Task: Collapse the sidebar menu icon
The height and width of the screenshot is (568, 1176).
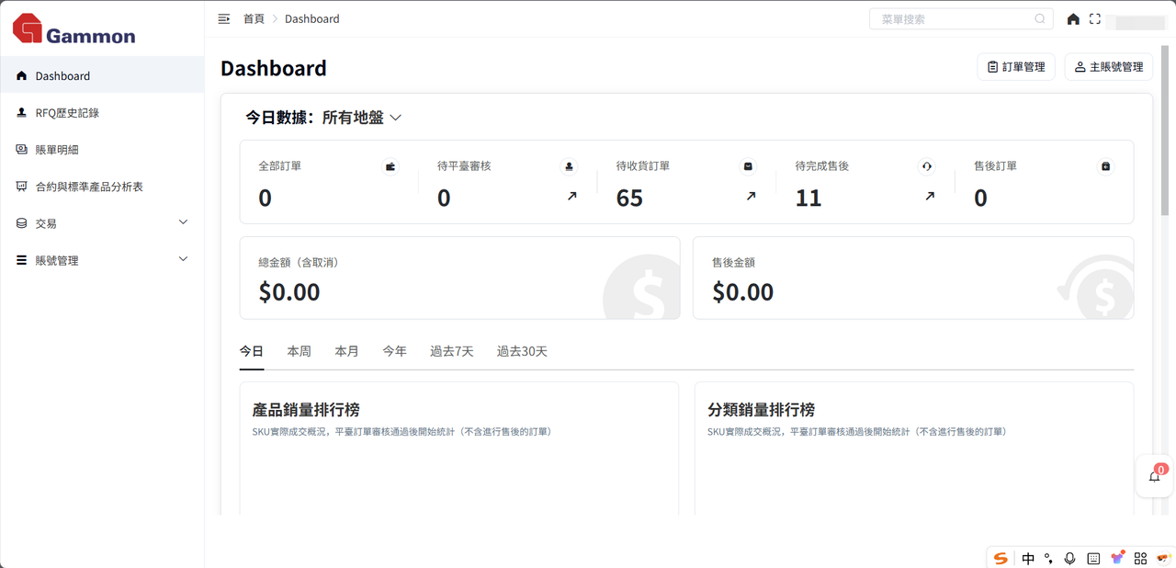Action: pyautogui.click(x=223, y=19)
